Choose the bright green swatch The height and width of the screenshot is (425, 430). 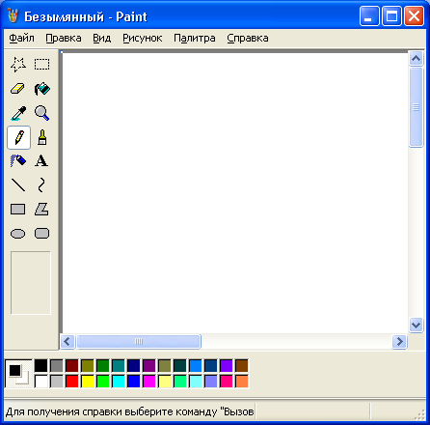[103, 382]
